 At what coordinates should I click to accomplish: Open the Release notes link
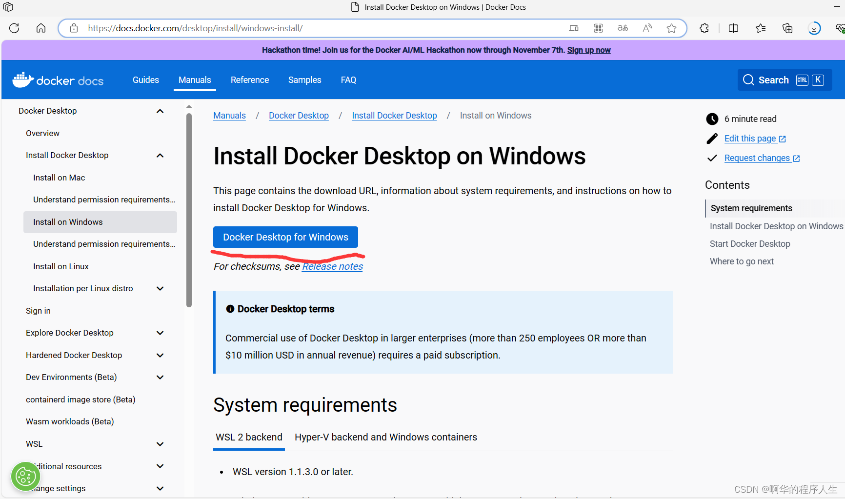click(333, 266)
